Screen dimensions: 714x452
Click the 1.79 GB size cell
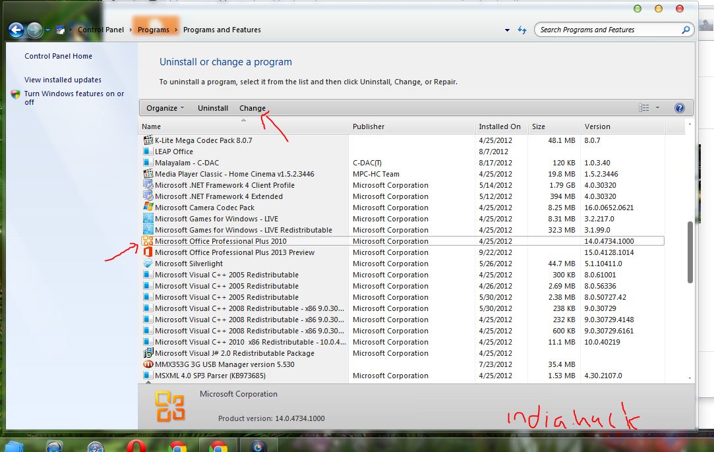pyautogui.click(x=562, y=184)
